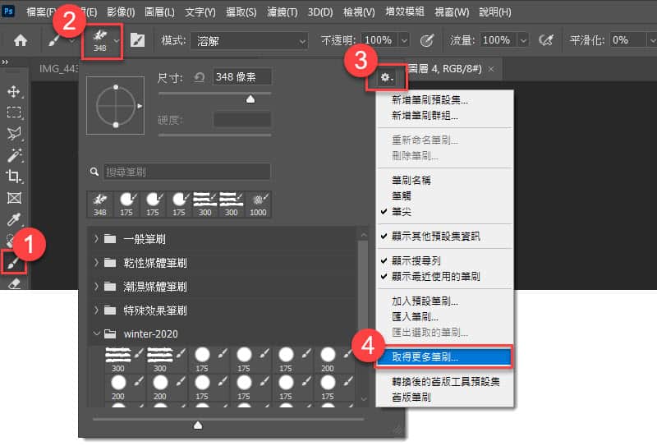657x446 pixels.
Task: Expand the 乾性媒體筆刷 folder
Action: tap(96, 263)
